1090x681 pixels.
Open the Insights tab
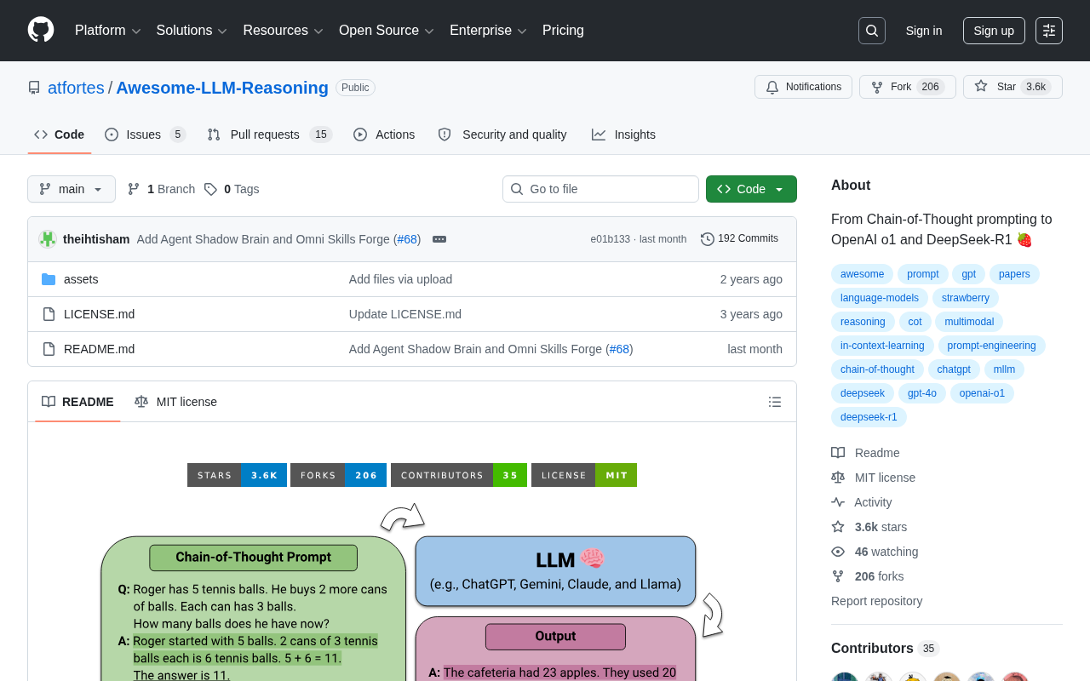click(x=623, y=134)
